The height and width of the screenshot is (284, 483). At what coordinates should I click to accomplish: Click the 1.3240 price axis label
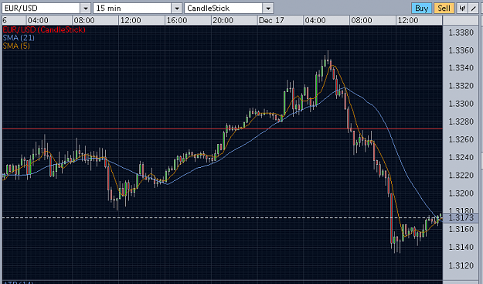tap(461, 157)
